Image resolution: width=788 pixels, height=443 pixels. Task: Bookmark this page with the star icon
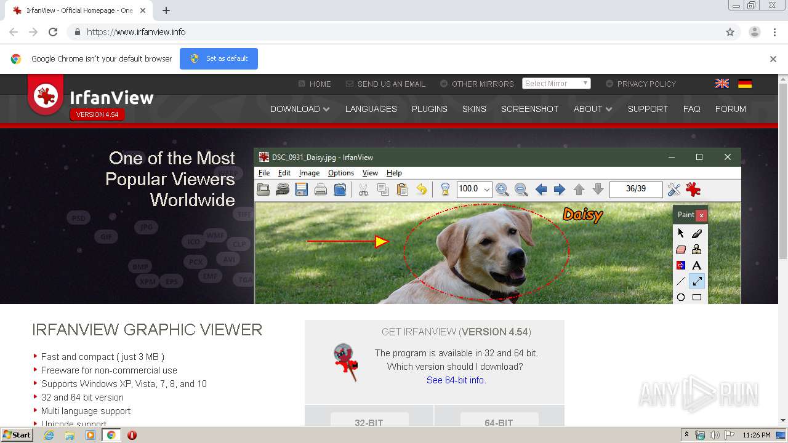[x=730, y=32]
